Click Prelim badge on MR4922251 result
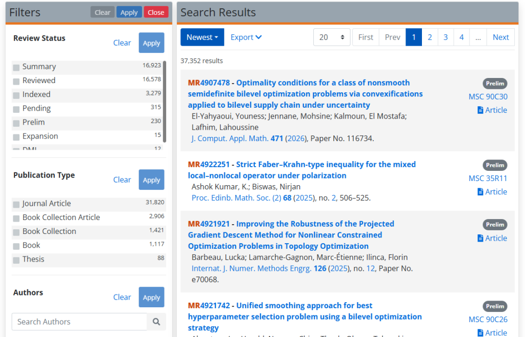The height and width of the screenshot is (337, 525). tap(495, 165)
